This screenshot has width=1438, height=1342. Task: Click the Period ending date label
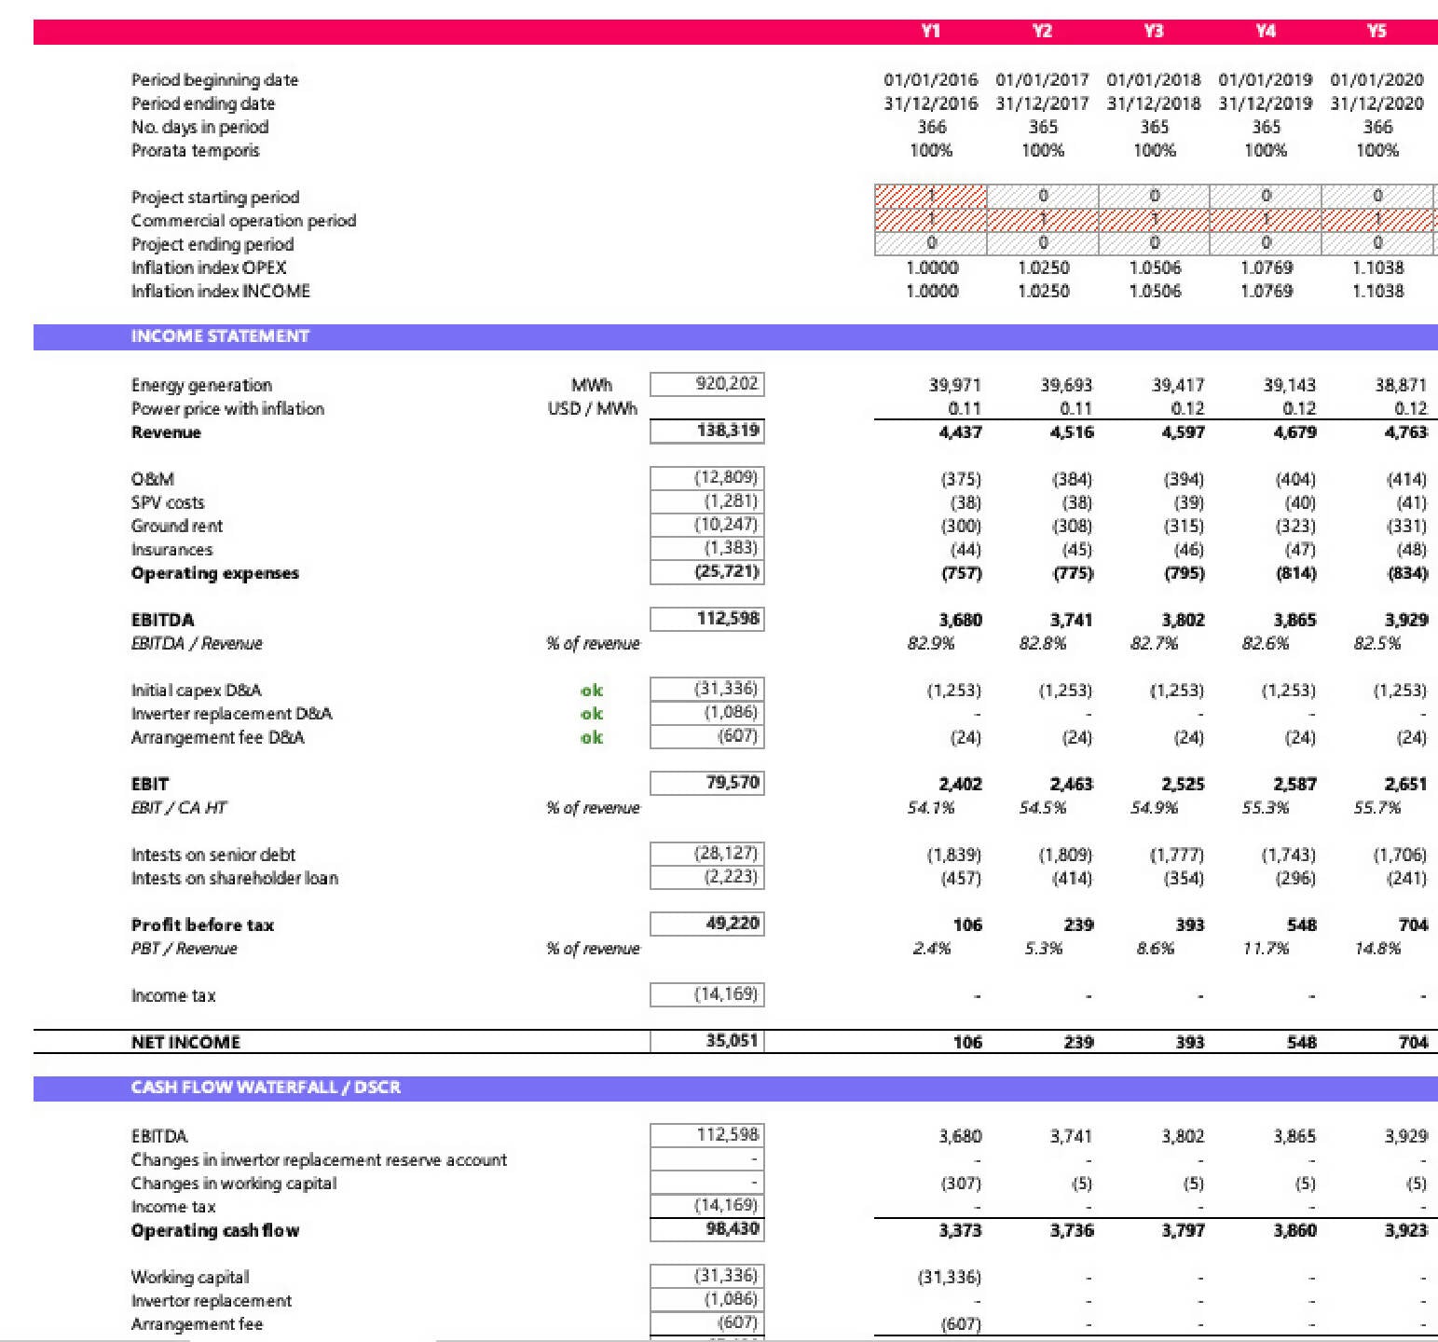point(203,103)
